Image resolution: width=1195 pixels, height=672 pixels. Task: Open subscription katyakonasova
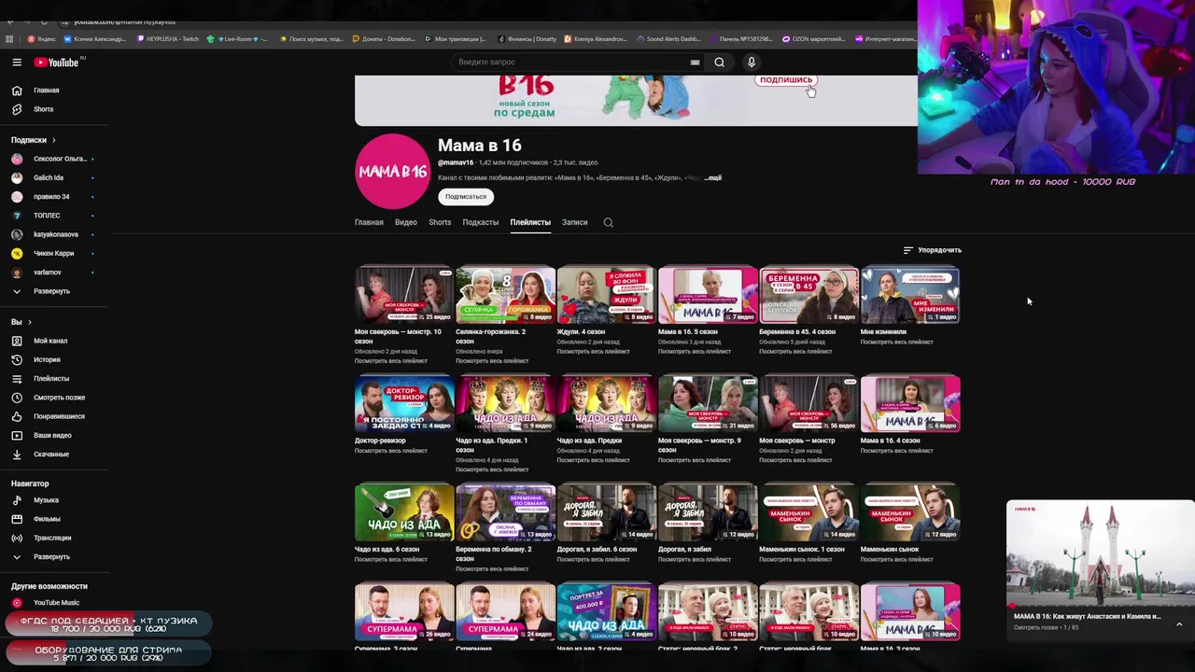tap(54, 234)
